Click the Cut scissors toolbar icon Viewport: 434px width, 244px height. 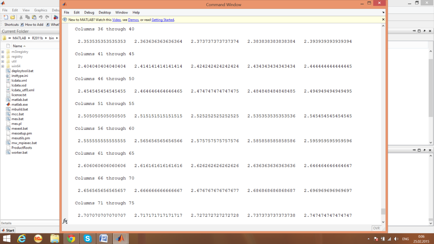pos(21,17)
